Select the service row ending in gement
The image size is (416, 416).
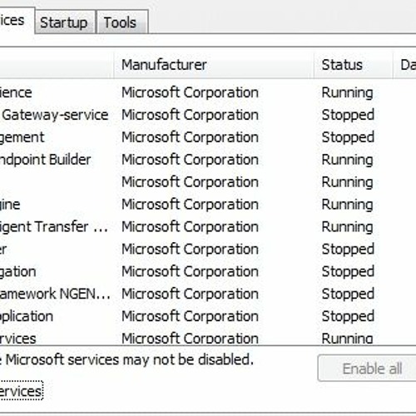[208, 137]
